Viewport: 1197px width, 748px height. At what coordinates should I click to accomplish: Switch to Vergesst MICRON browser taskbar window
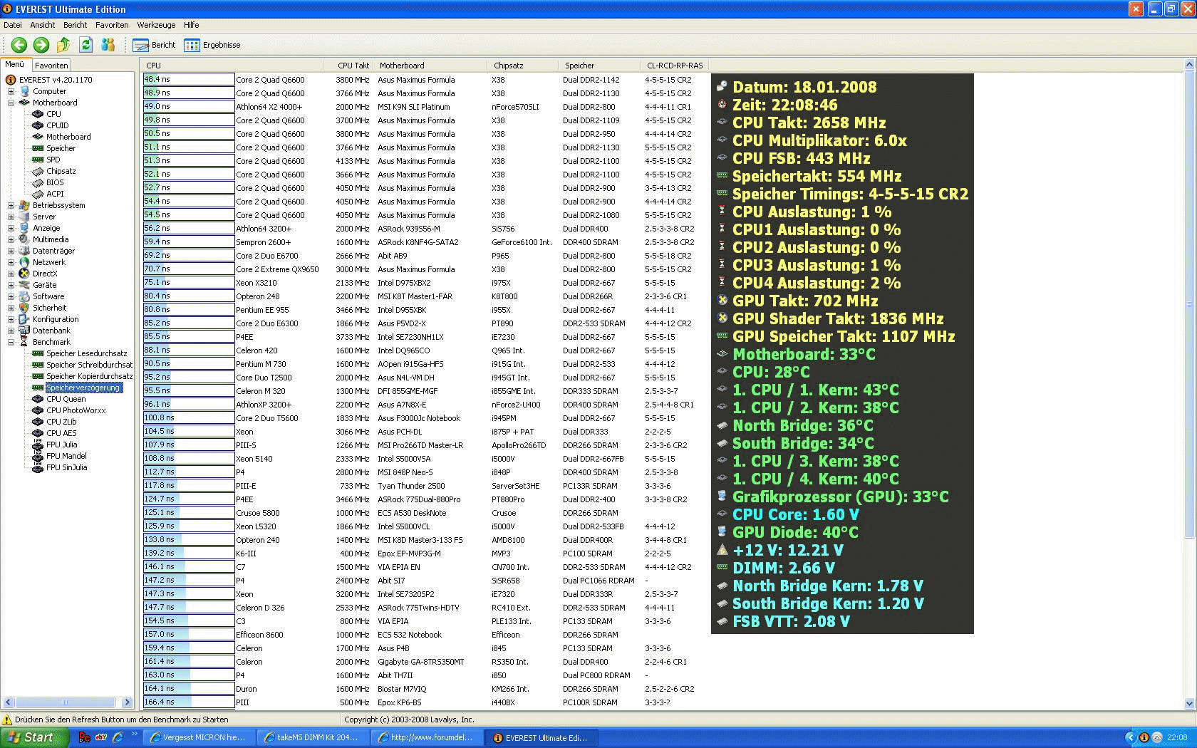click(x=197, y=738)
